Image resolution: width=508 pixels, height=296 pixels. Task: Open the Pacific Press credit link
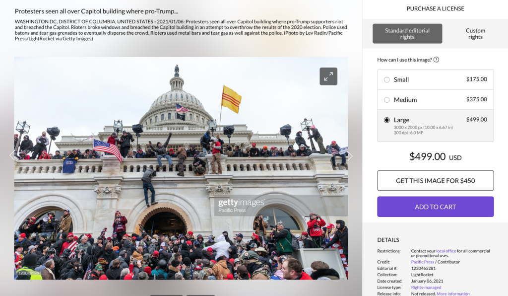tap(423, 262)
